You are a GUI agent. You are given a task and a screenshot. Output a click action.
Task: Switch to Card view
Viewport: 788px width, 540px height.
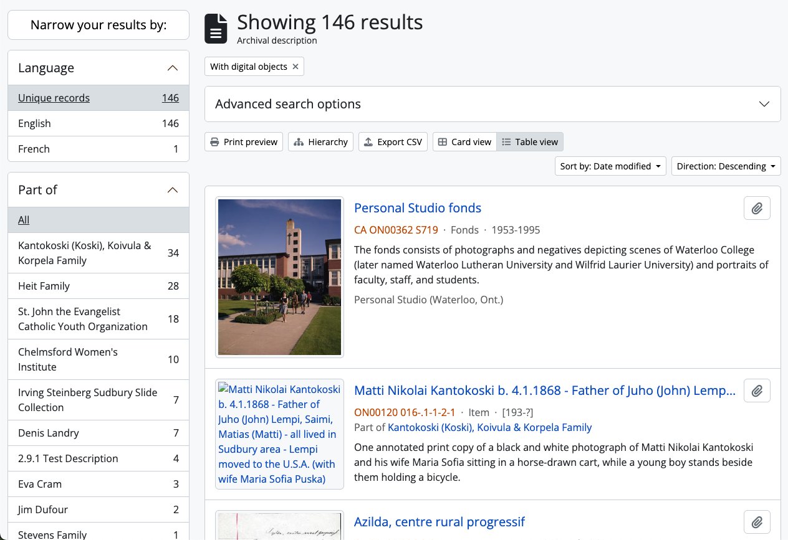tap(464, 142)
